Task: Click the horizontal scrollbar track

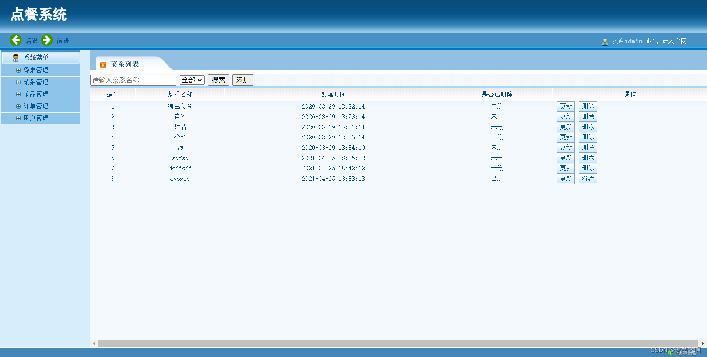Action: [x=398, y=343]
